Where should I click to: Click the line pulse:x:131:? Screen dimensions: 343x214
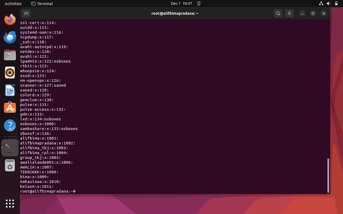coord(35,105)
